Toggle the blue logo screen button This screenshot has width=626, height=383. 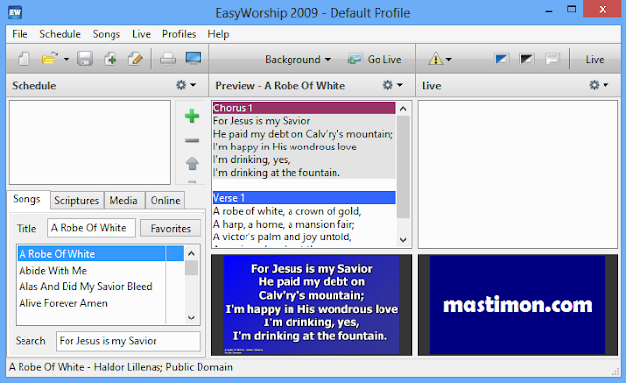point(501,59)
